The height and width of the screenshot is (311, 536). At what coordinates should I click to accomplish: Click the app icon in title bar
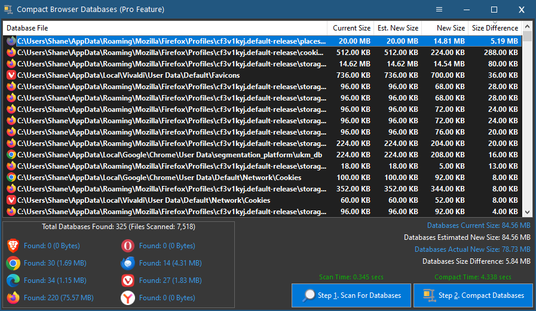point(8,9)
